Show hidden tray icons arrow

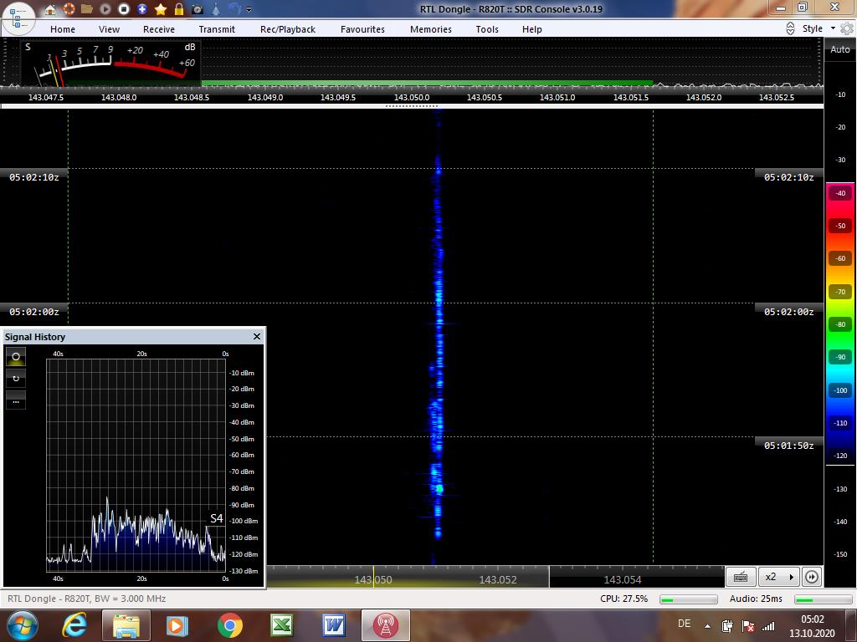(x=707, y=626)
